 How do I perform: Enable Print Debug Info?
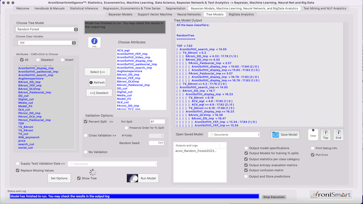pyautogui.click(x=313, y=148)
